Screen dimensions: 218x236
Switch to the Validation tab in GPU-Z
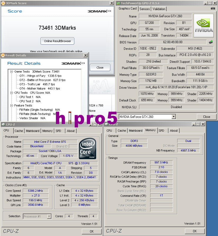pos(159,9)
